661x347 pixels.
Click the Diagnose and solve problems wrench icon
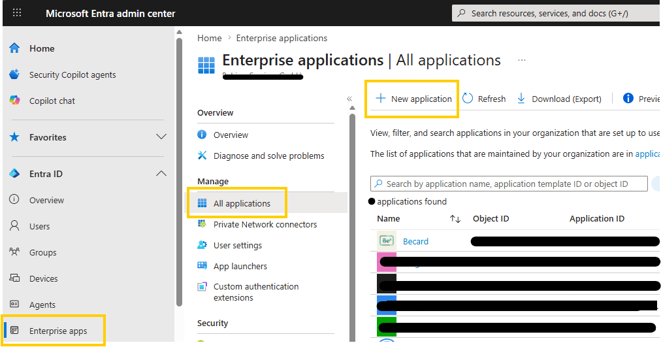pyautogui.click(x=202, y=155)
